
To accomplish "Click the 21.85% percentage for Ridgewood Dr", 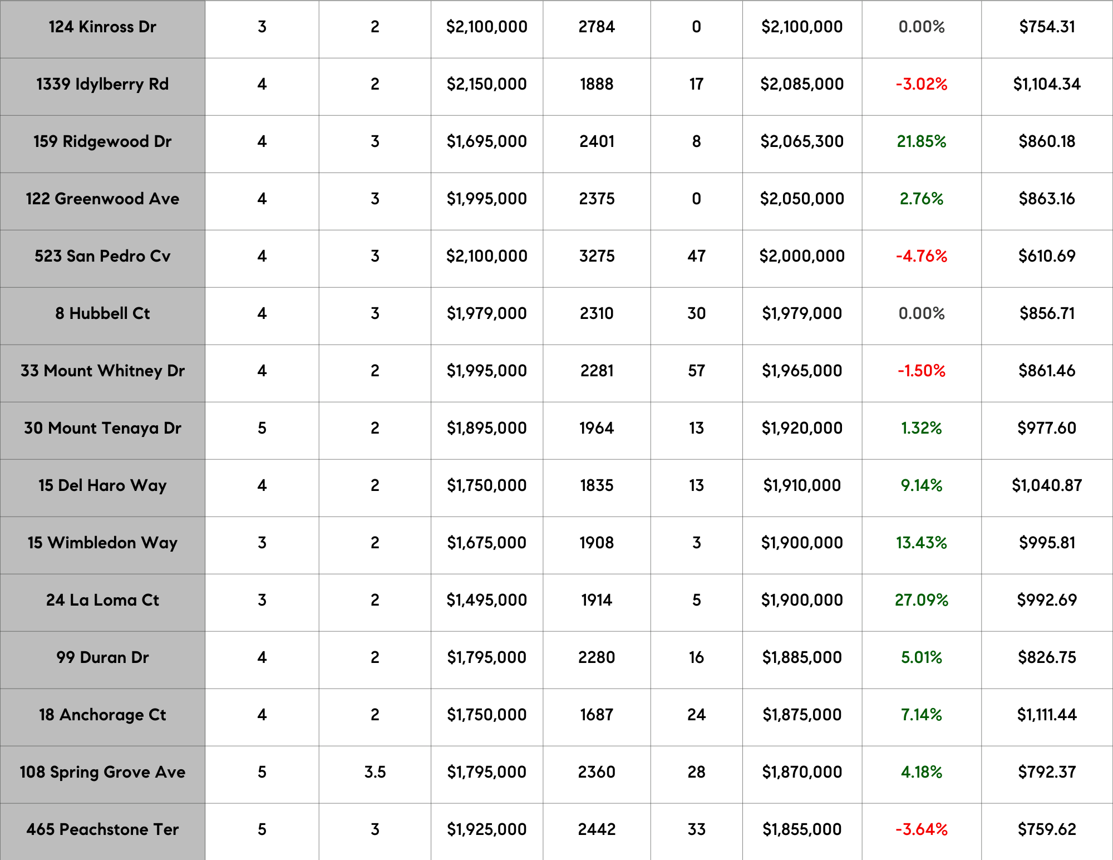I will point(921,141).
